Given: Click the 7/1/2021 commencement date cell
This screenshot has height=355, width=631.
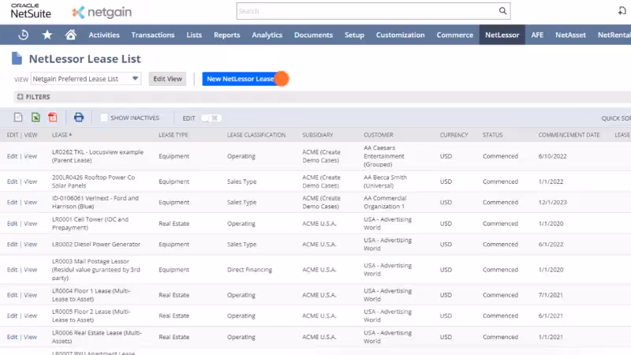Looking at the screenshot, I should pyautogui.click(x=551, y=295).
